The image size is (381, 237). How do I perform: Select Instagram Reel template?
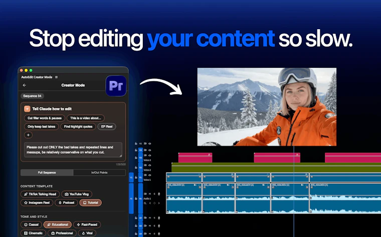pyautogui.click(x=37, y=203)
